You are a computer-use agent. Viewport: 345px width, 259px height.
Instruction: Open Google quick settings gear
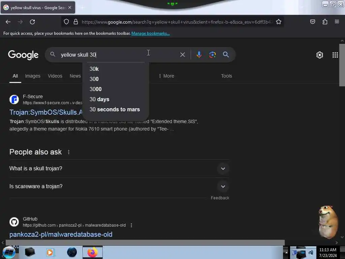click(x=319, y=55)
